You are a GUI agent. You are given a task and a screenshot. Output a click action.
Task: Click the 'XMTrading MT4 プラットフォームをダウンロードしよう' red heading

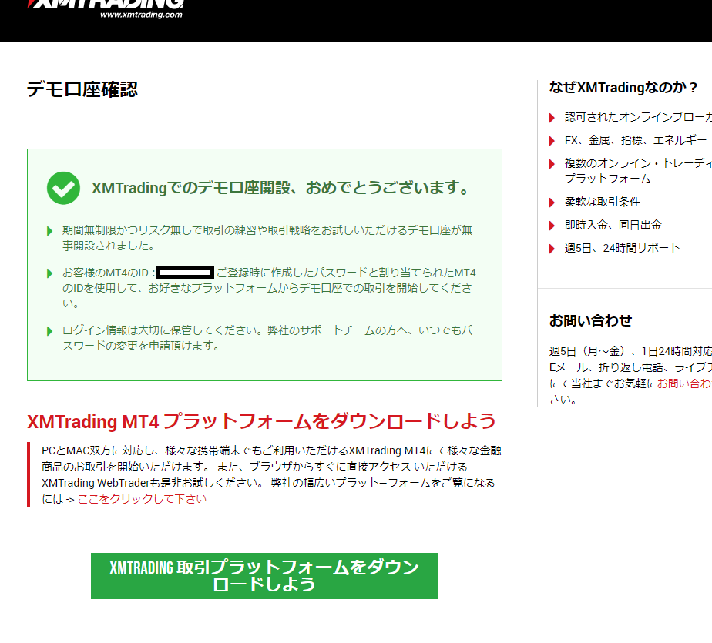pos(261,421)
